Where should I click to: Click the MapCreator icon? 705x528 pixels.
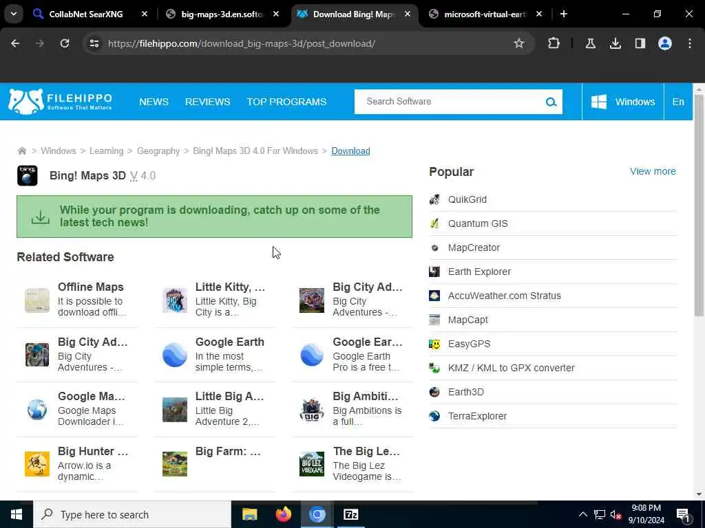(x=434, y=247)
